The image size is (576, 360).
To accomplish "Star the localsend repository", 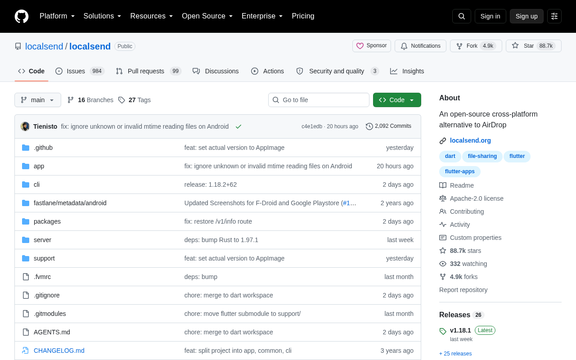I will (534, 46).
